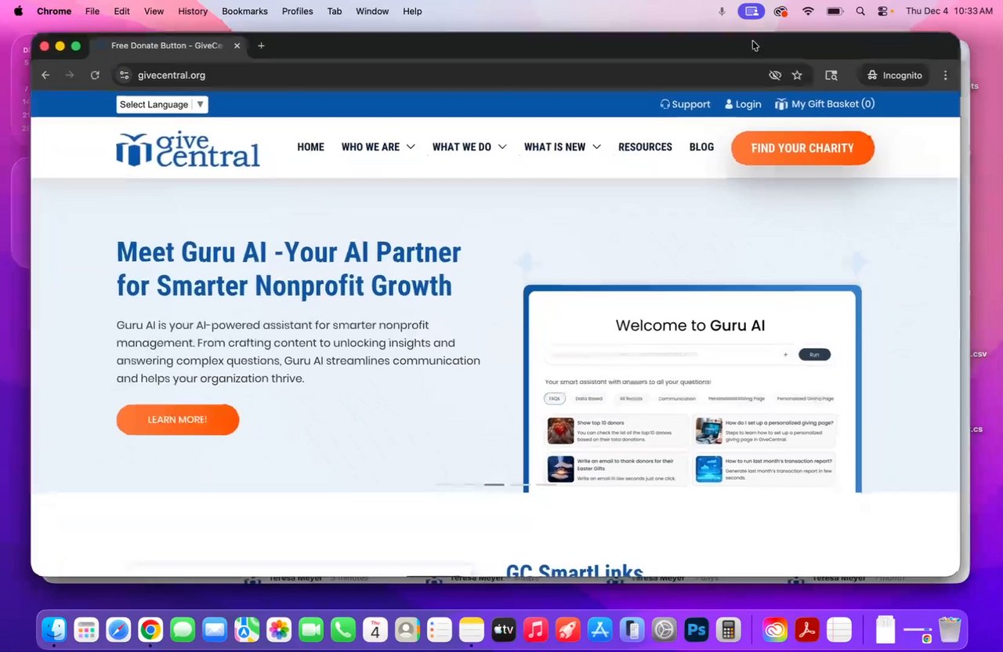Open Google Chrome from the Dock
The width and height of the screenshot is (1003, 652).
[x=150, y=629]
